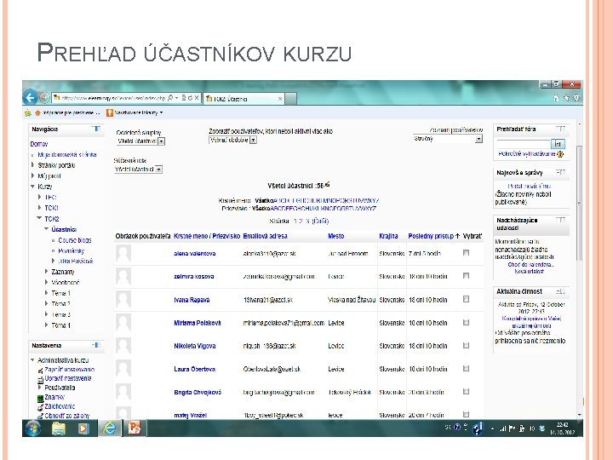The image size is (613, 460).
Task: Select checkbox for zelmira kosova
Action: pyautogui.click(x=466, y=276)
